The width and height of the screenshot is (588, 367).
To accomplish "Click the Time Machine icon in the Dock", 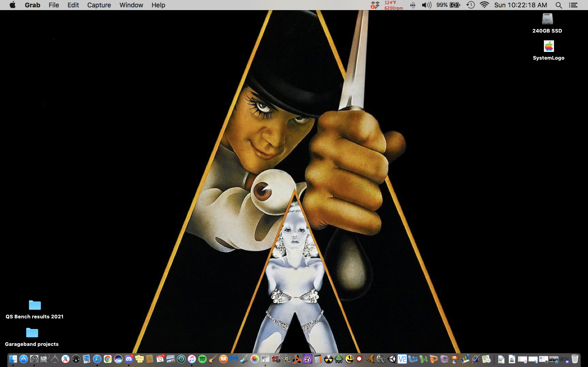I will (x=181, y=359).
